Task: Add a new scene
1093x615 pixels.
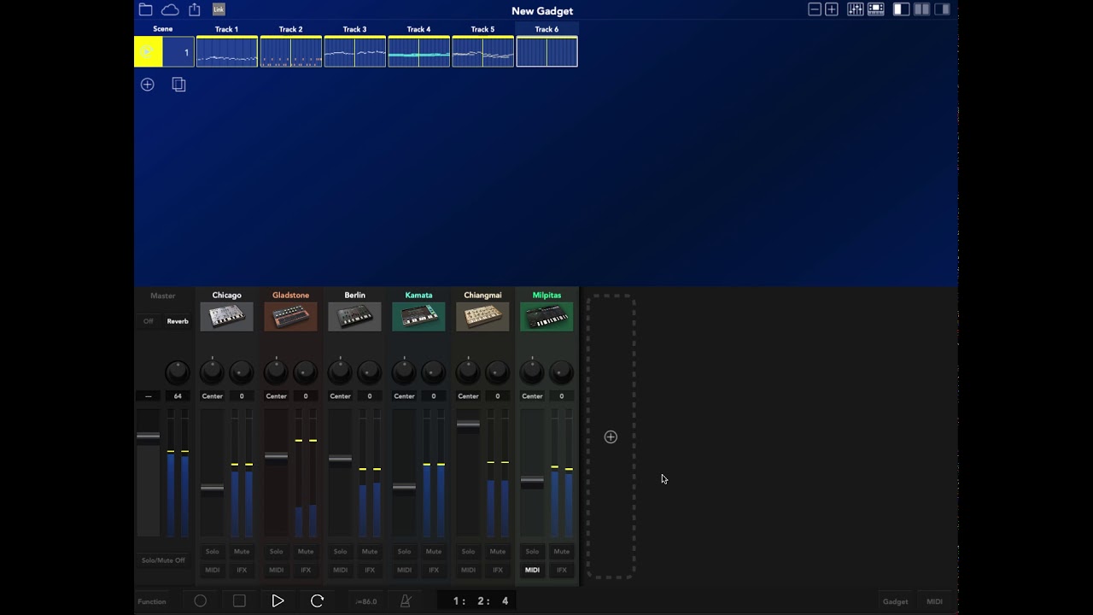Action: [x=148, y=85]
